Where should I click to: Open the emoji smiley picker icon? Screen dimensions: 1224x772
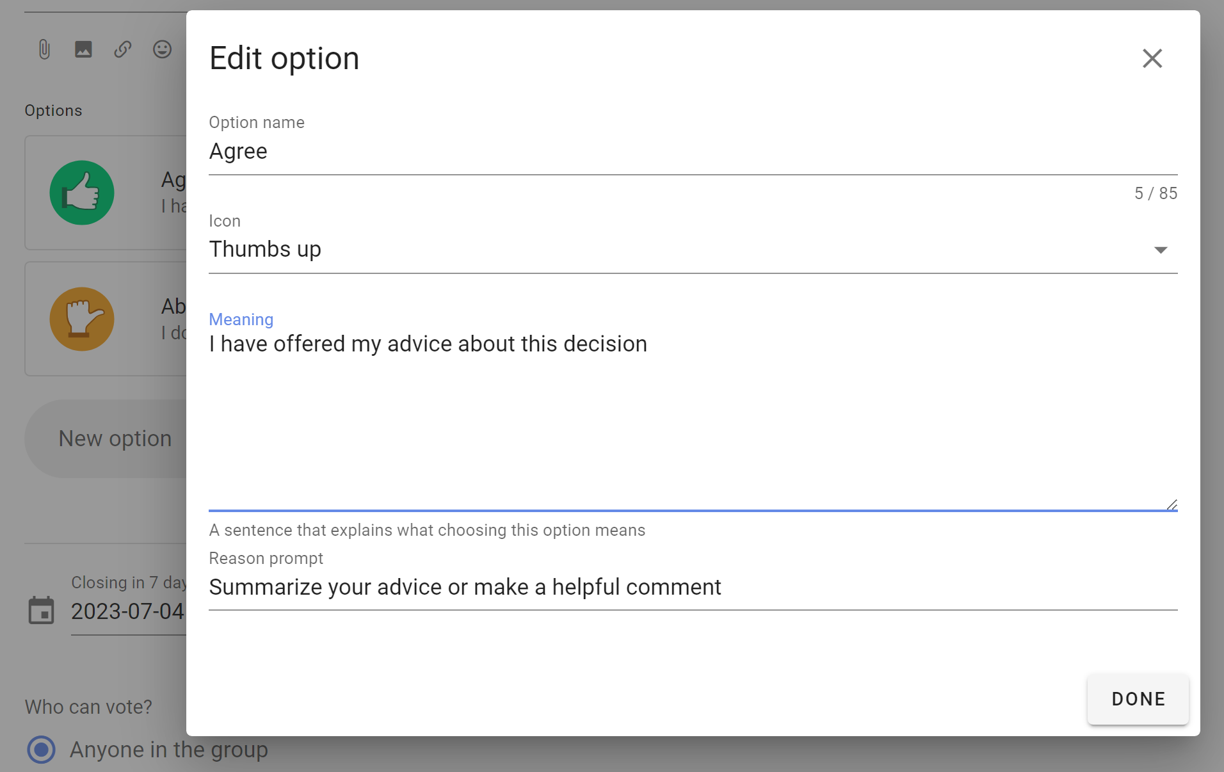point(163,49)
